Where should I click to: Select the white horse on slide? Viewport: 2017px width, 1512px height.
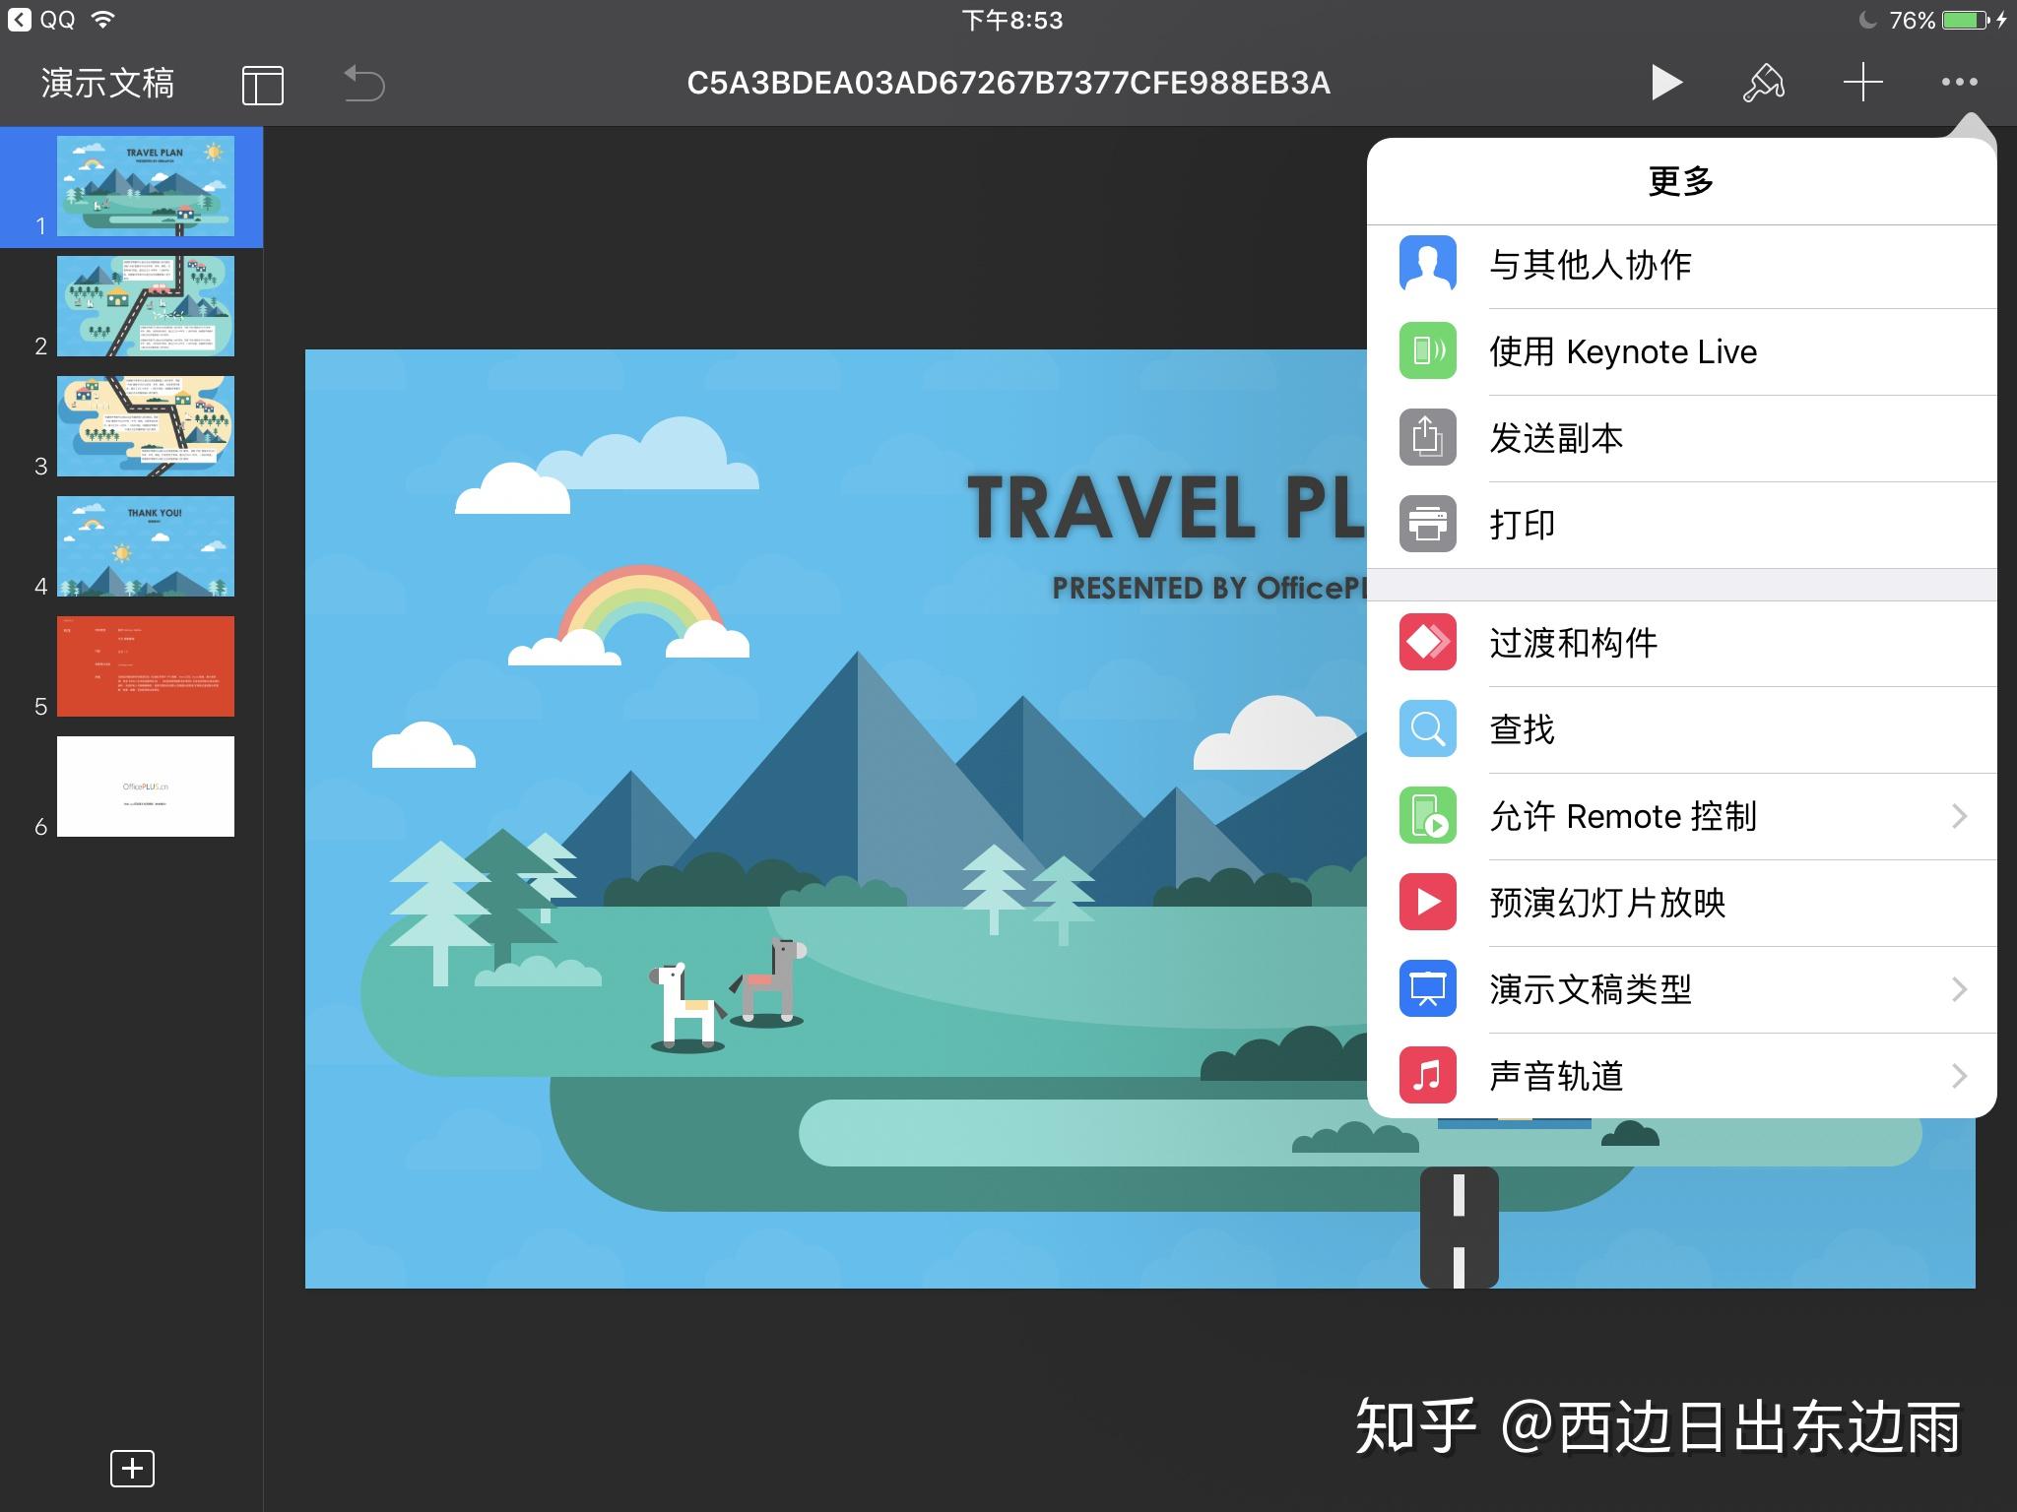685,1006
